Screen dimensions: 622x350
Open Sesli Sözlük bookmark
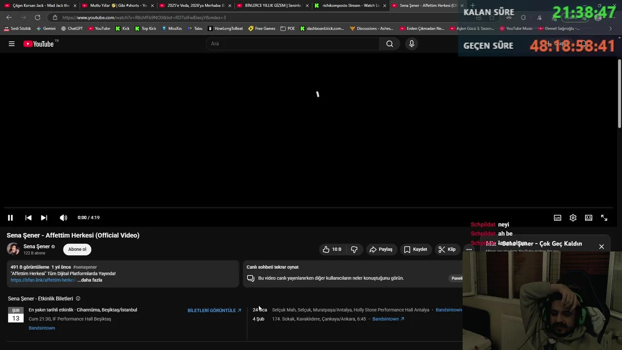coord(17,29)
